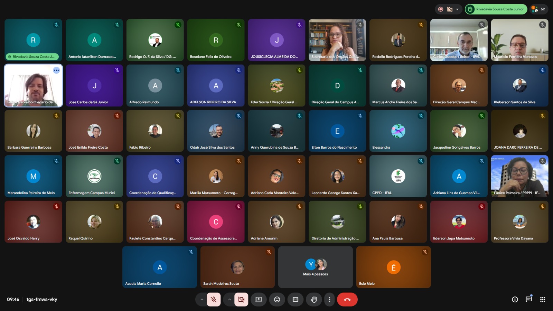
Task: Toggle raise hand in the bottom toolbar
Action: pos(314,300)
